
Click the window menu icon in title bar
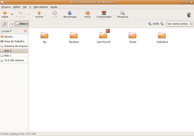(2, 2)
